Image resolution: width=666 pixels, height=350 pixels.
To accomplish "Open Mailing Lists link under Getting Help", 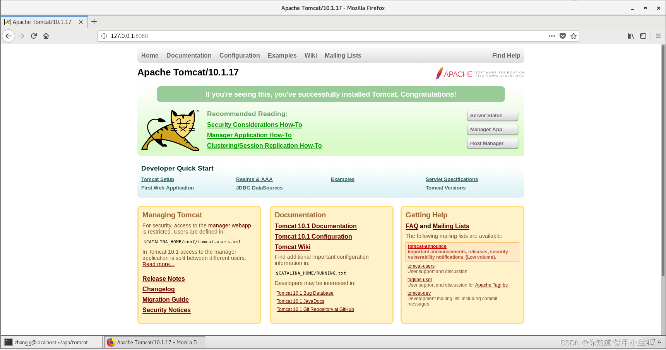I will click(451, 226).
